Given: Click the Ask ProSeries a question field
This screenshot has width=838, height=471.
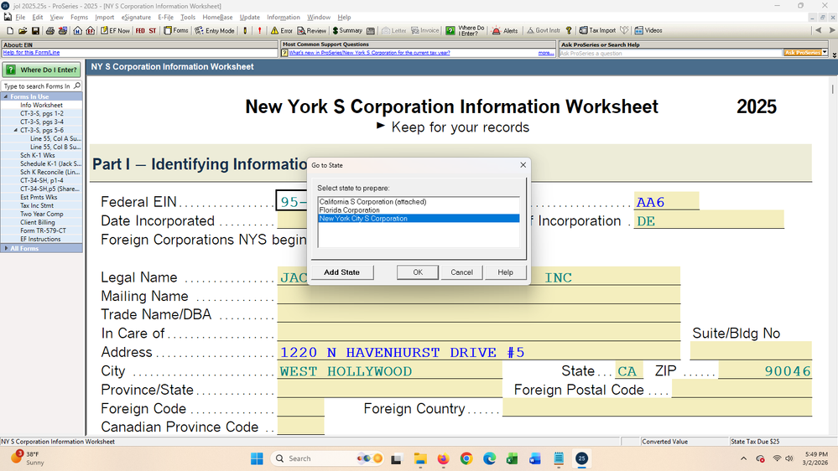Looking at the screenshot, I should (670, 53).
